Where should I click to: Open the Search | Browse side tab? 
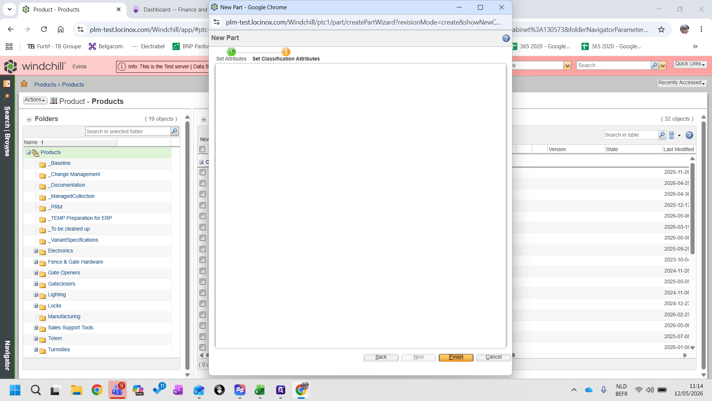click(x=7, y=131)
